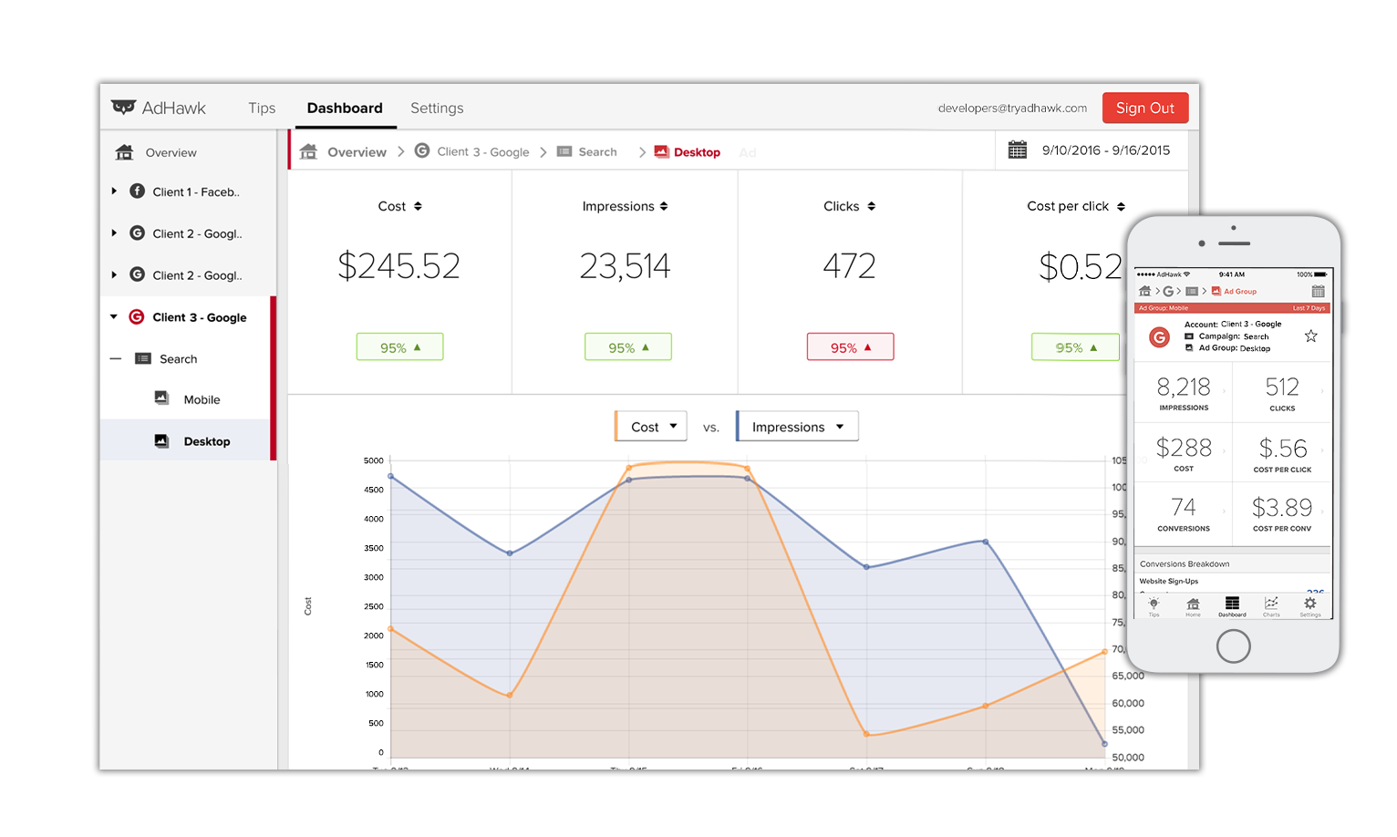Toggle the Cost sort arrows
Screen dimensions: 1397x837
[420, 206]
